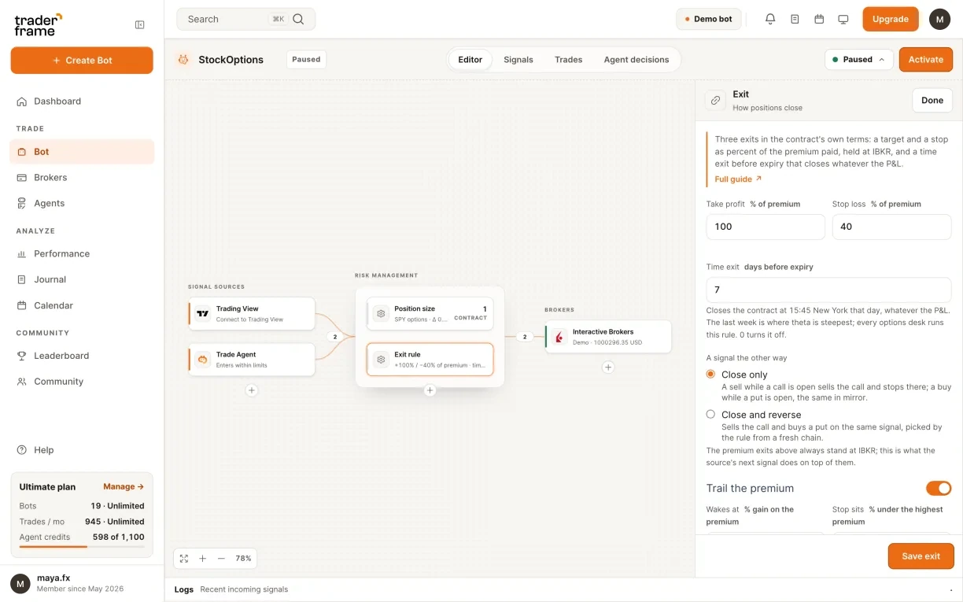Viewport: 963px width, 602px height.
Task: Click the Trade Agent node icon
Action: (203, 359)
